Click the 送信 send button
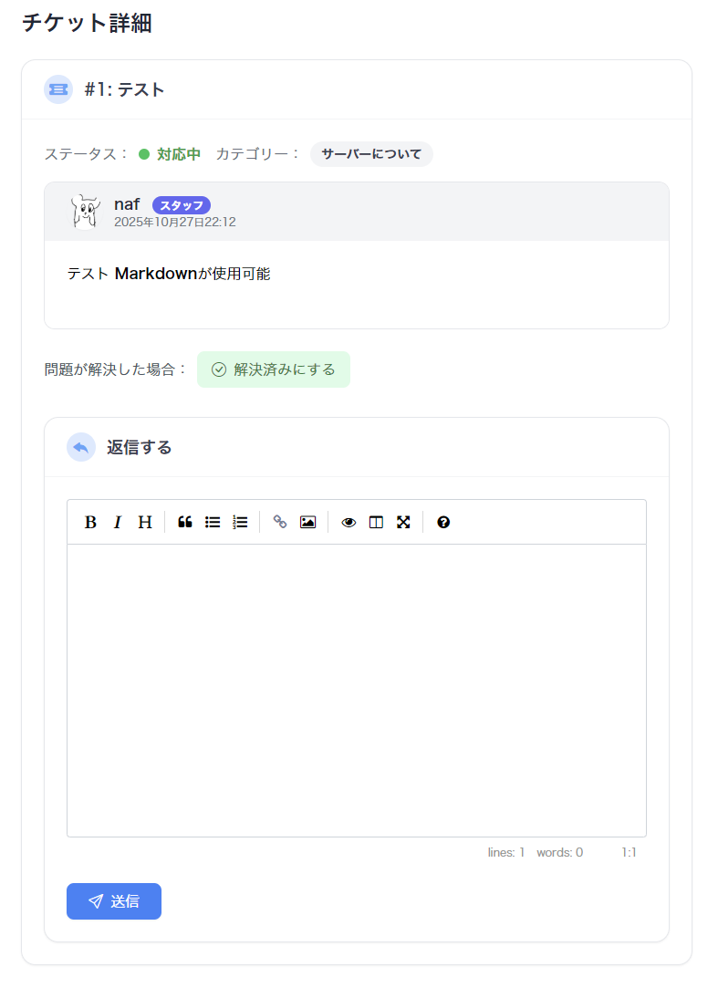This screenshot has height=988, width=718. (114, 901)
